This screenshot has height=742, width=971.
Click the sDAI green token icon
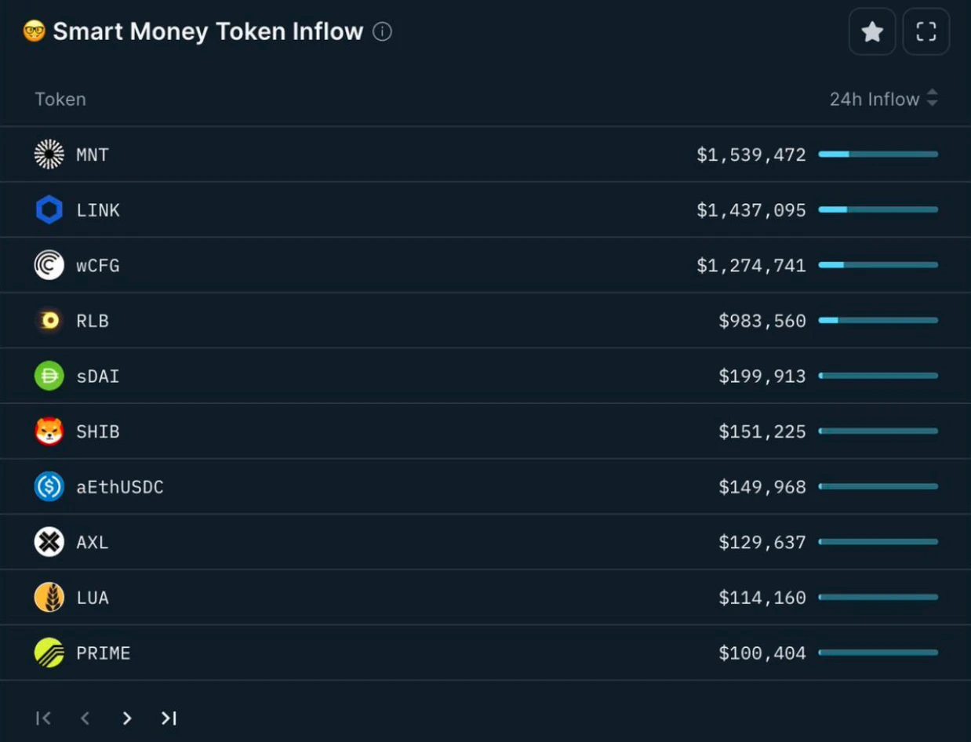[49, 376]
